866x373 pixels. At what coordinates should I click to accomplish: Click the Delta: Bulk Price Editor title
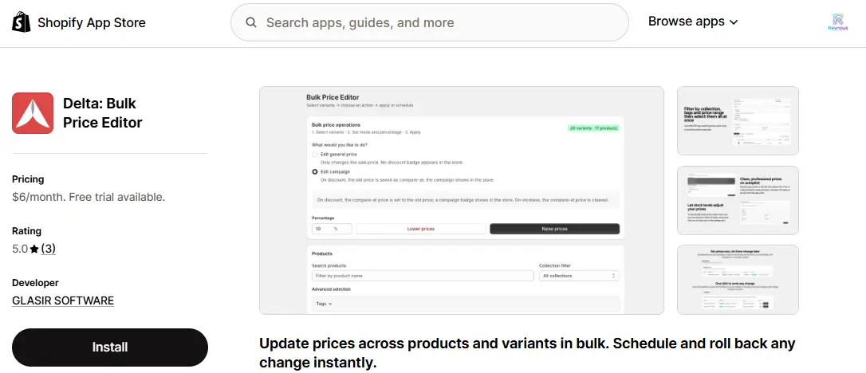pyautogui.click(x=103, y=113)
